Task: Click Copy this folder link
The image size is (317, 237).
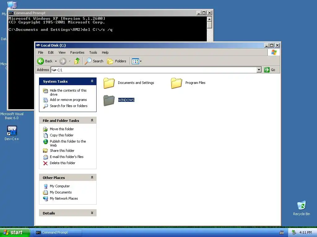Action: pyautogui.click(x=62, y=135)
